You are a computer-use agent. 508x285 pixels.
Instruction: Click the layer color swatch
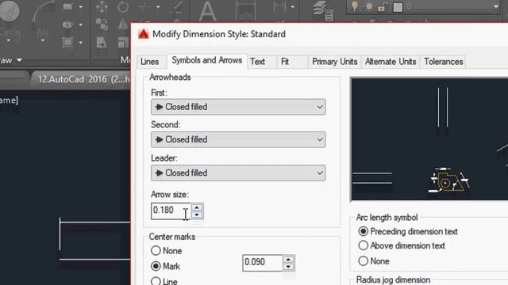click(398, 7)
